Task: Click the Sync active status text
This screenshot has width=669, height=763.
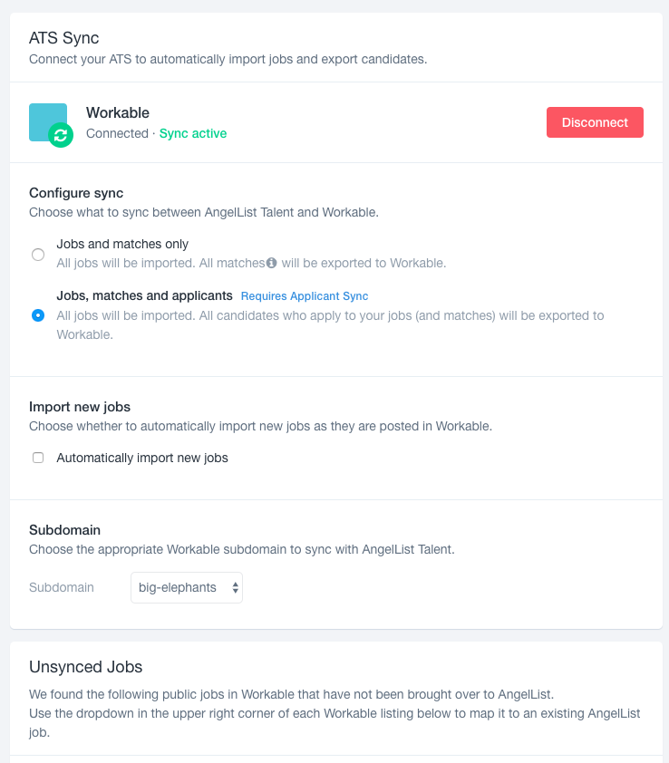Action: click(193, 133)
